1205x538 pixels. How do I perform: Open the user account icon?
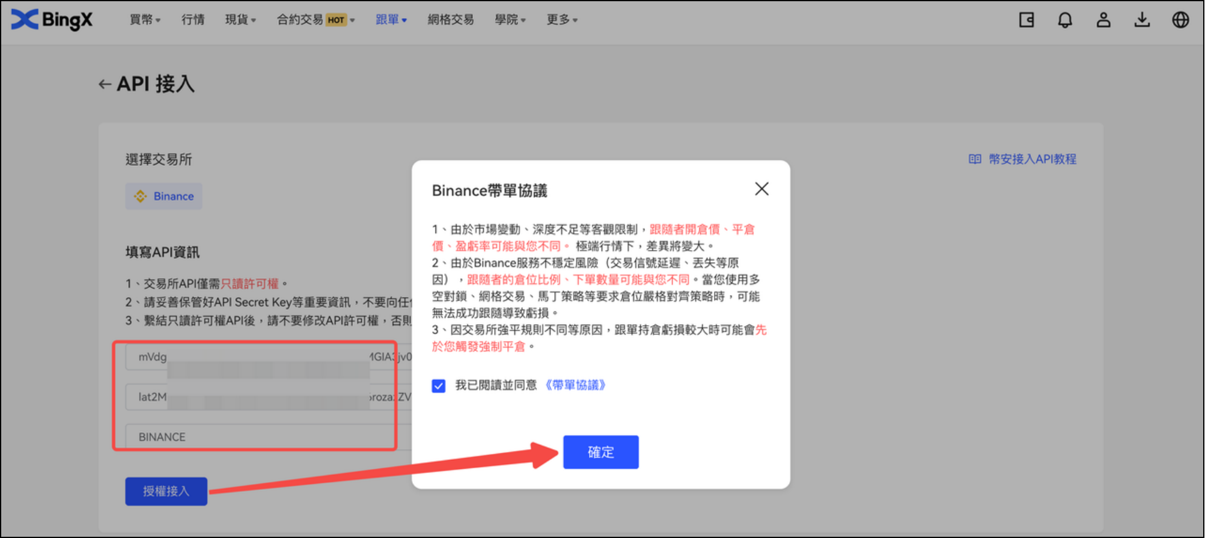coord(1103,20)
